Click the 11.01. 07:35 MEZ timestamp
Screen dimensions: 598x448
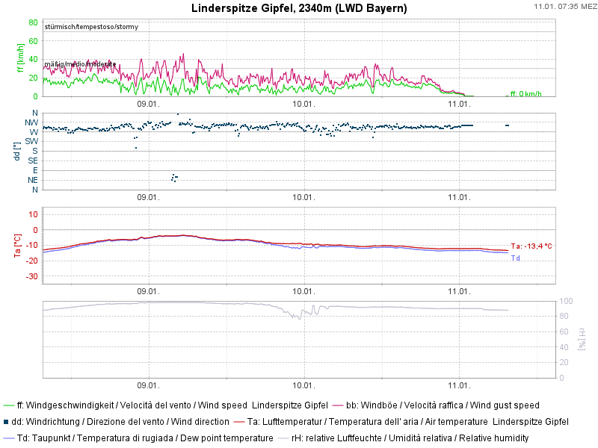(564, 7)
